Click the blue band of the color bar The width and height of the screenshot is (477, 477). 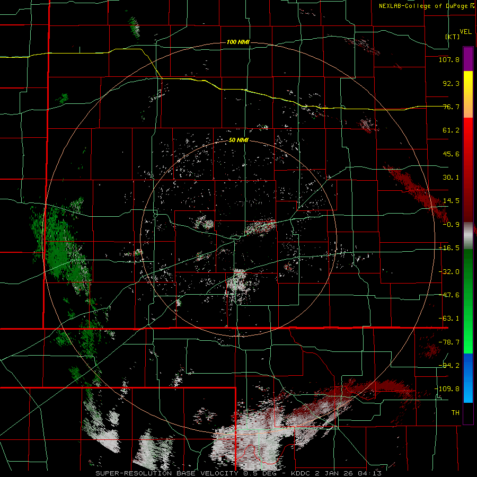(x=468, y=378)
